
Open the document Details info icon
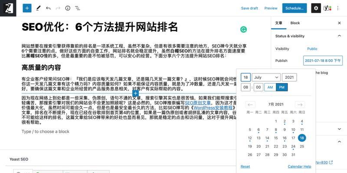pyautogui.click(x=68, y=8)
